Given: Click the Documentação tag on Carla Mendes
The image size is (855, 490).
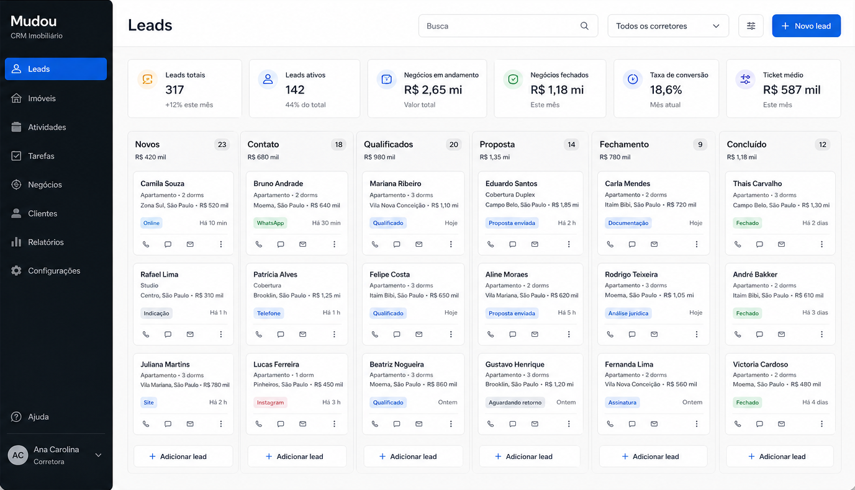Looking at the screenshot, I should [x=628, y=223].
